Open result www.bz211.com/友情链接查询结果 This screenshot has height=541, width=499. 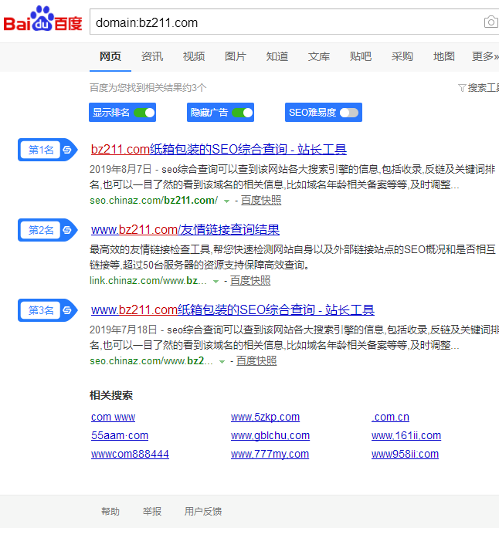[185, 229]
